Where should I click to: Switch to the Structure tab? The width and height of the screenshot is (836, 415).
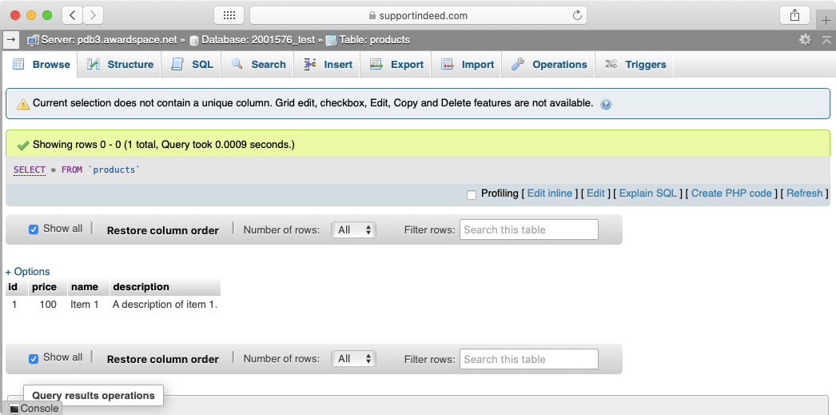point(121,65)
